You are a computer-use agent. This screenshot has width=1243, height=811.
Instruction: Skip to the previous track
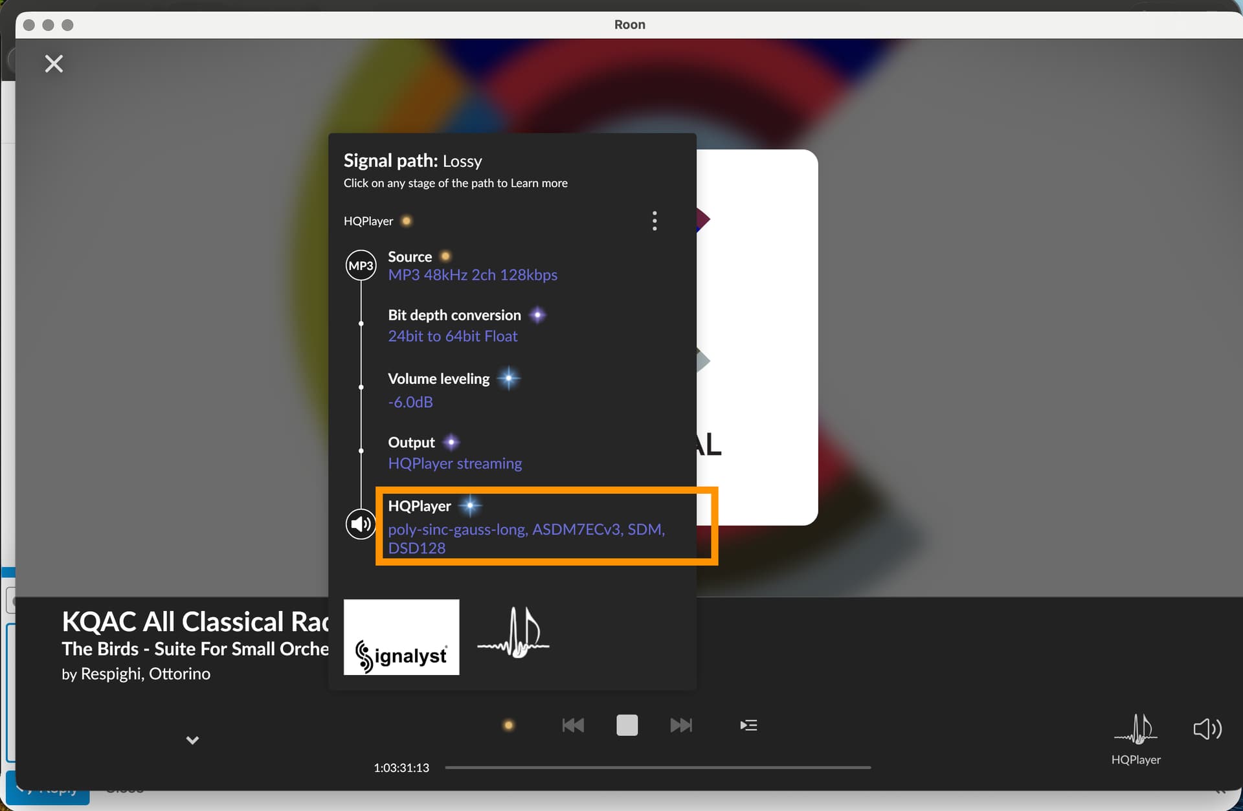(x=573, y=725)
